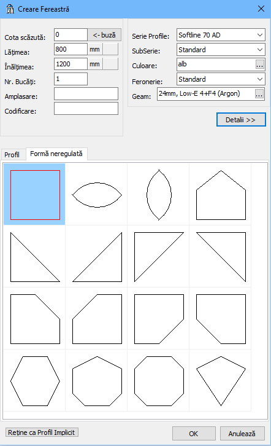Pick the kite-shaped window outline
This screenshot has width=271, height=446.
(221, 381)
